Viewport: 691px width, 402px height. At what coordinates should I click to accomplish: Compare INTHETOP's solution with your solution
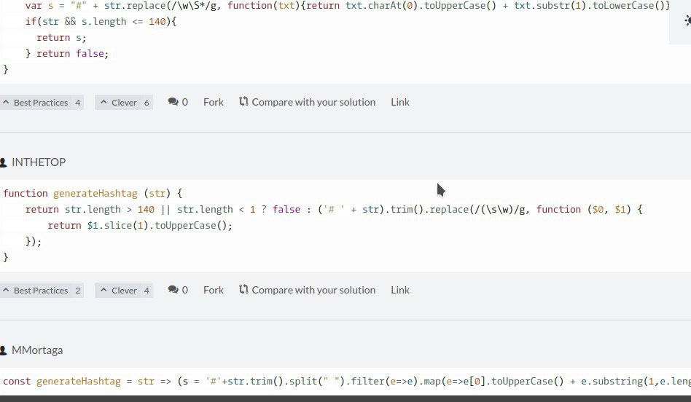coord(307,290)
